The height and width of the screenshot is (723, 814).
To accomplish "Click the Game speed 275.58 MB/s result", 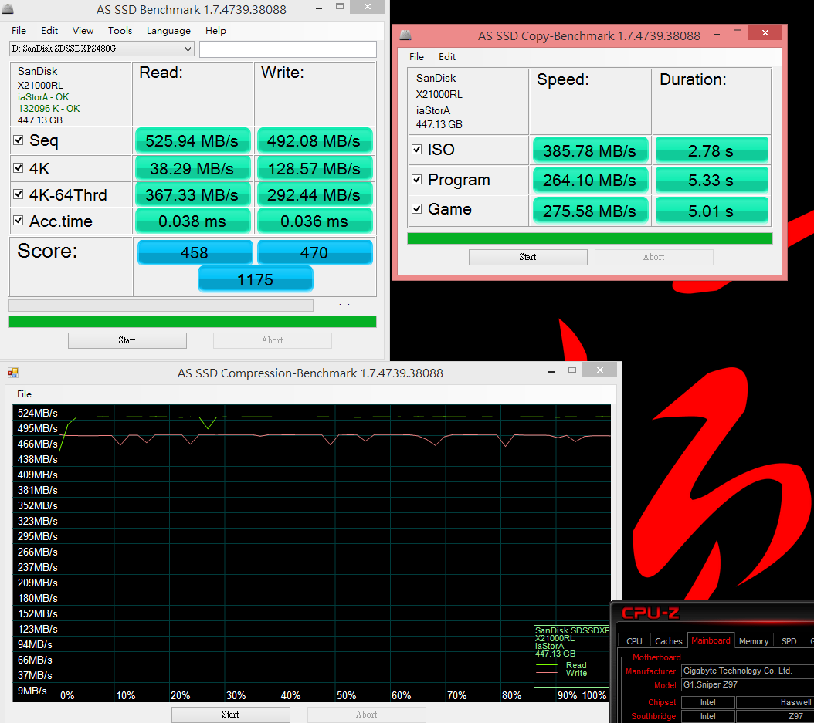I will [590, 211].
